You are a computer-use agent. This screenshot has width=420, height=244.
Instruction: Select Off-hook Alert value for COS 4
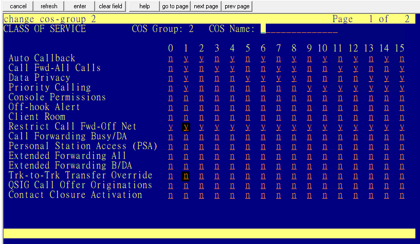232,107
